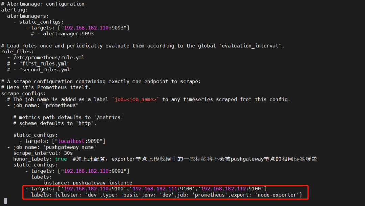Click the 'scrape_configs:' key
365x206 pixels.
tap(24, 94)
